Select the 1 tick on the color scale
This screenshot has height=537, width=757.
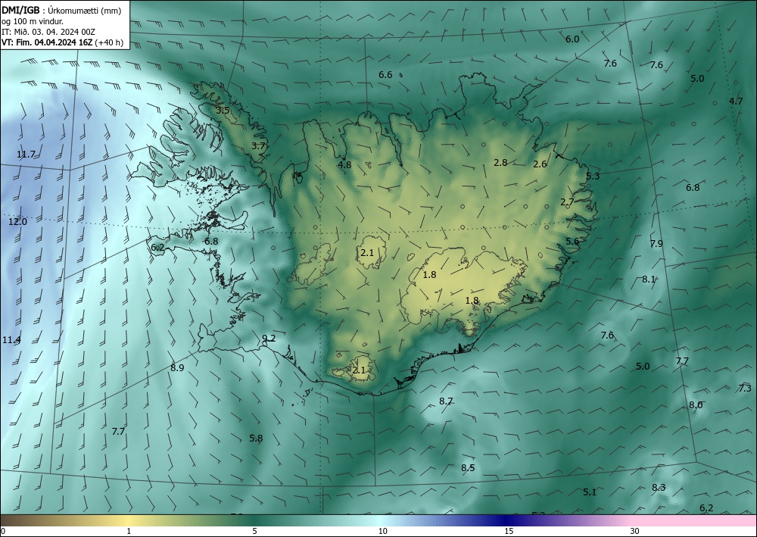pyautogui.click(x=129, y=531)
